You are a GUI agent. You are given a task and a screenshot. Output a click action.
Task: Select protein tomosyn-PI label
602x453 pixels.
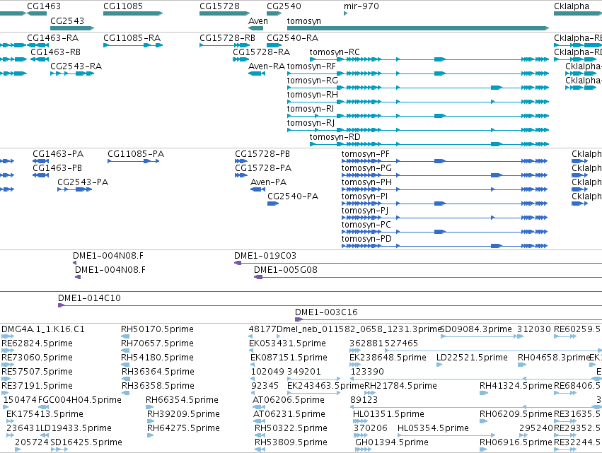364,196
